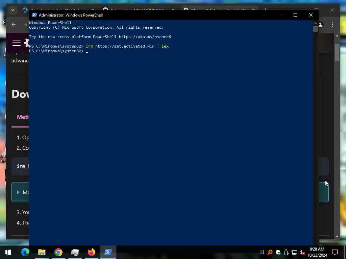
Task: Launch Microsoft Edge from the taskbar
Action: (x=25, y=252)
